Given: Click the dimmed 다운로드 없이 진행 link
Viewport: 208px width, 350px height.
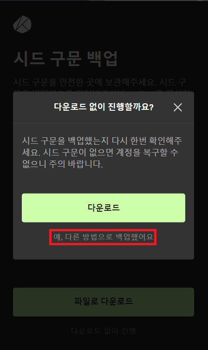Looking at the screenshot, I should point(104,331).
